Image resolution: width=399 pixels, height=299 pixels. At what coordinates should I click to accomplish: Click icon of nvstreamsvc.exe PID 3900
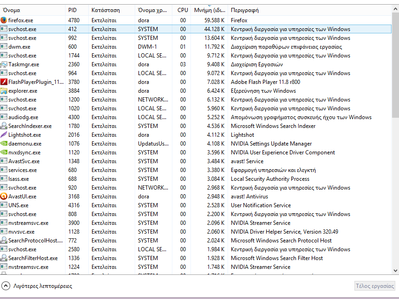pos(4,223)
